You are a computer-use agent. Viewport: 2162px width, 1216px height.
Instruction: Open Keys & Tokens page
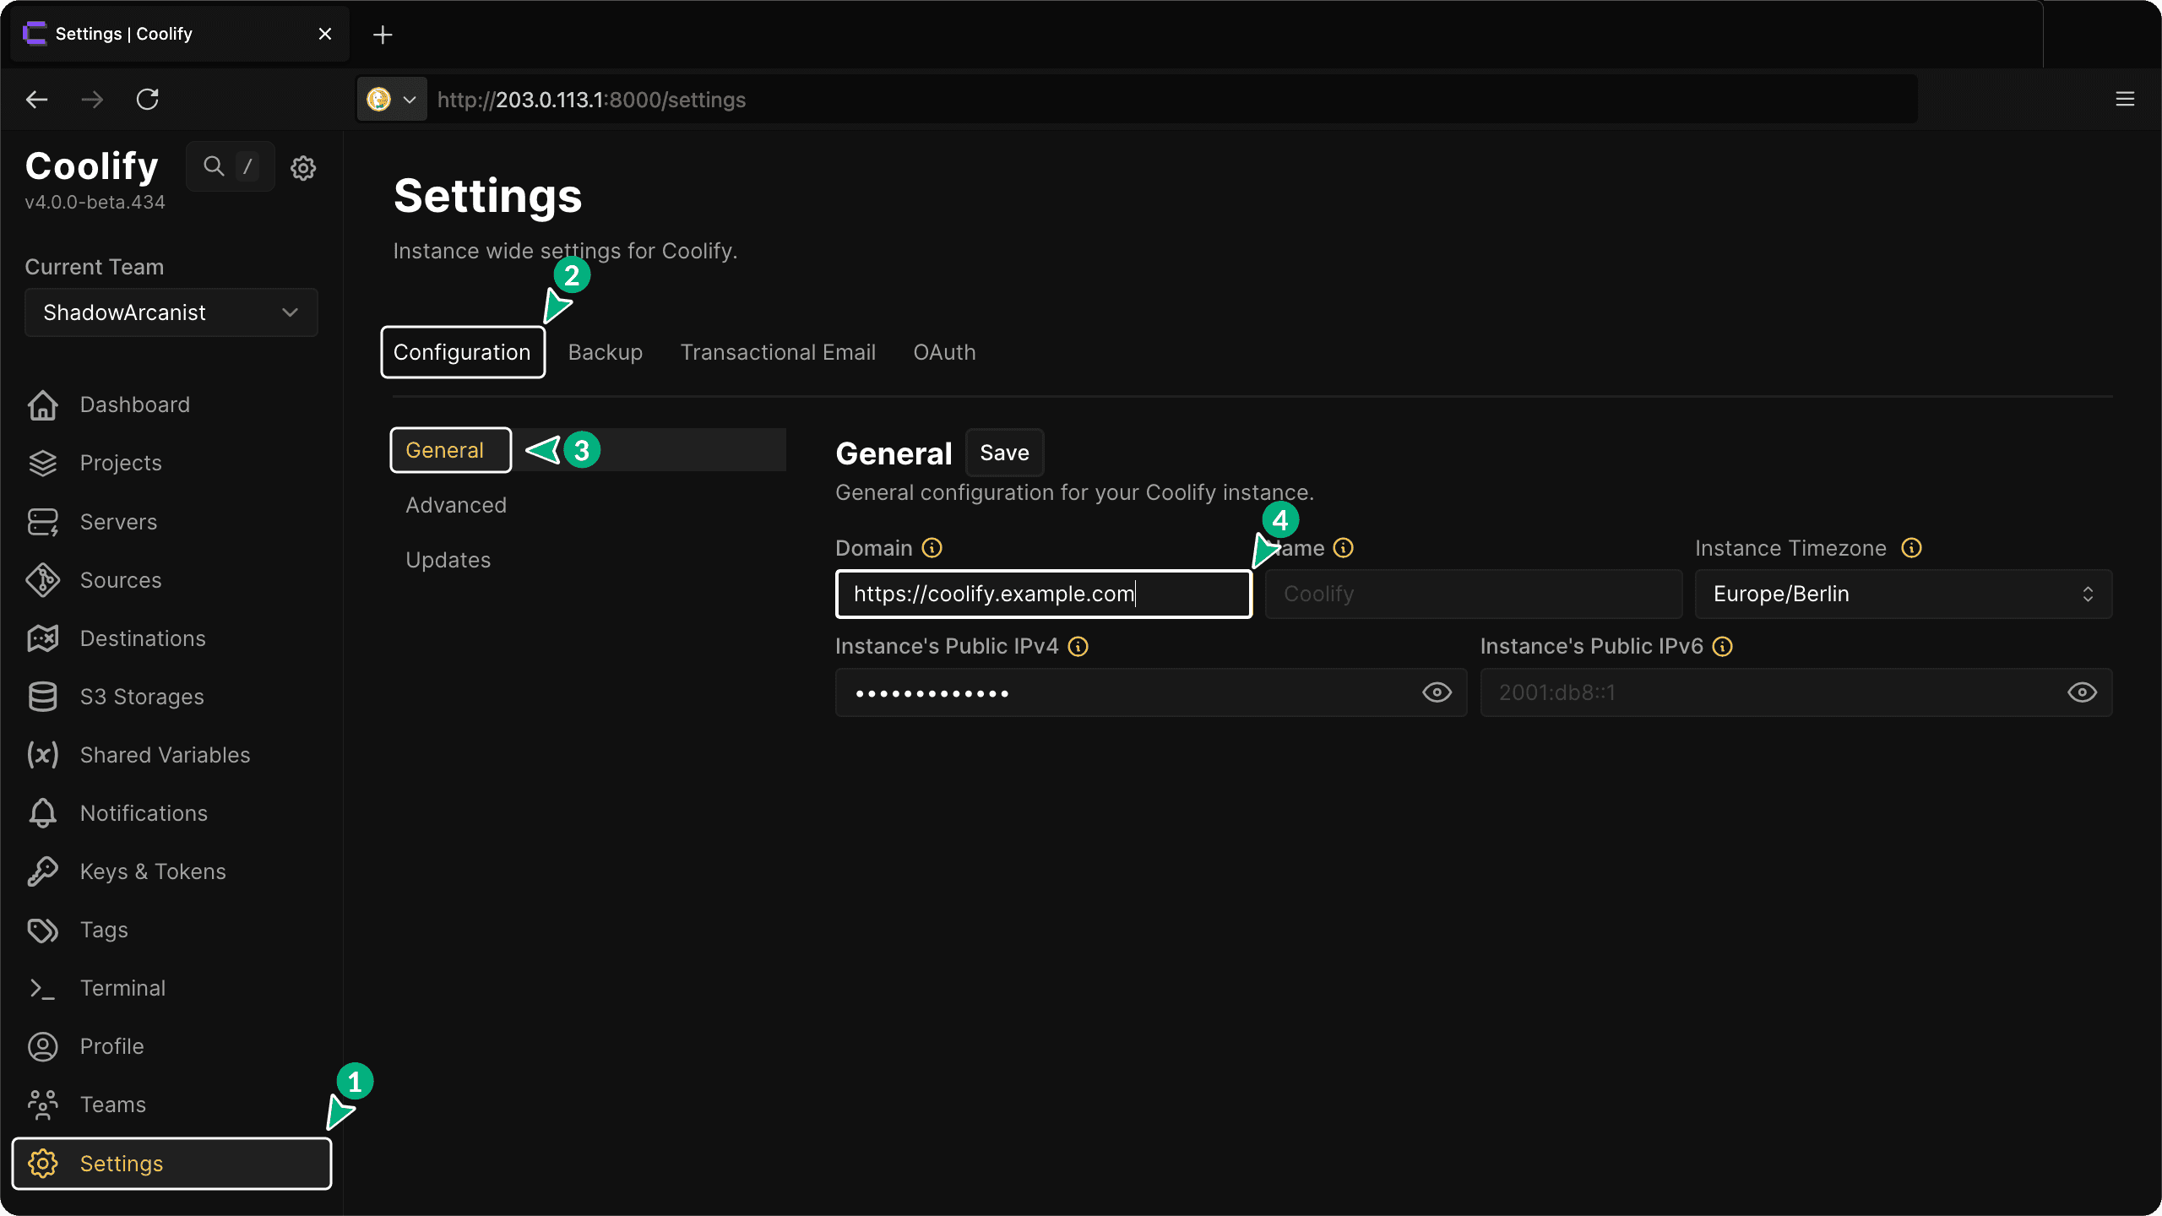[153, 871]
